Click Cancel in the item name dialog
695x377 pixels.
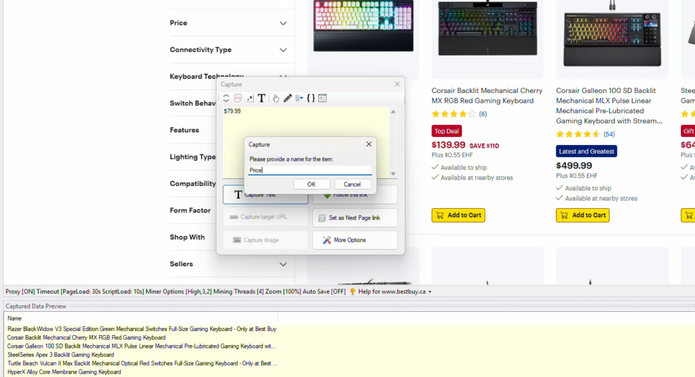[x=352, y=184]
